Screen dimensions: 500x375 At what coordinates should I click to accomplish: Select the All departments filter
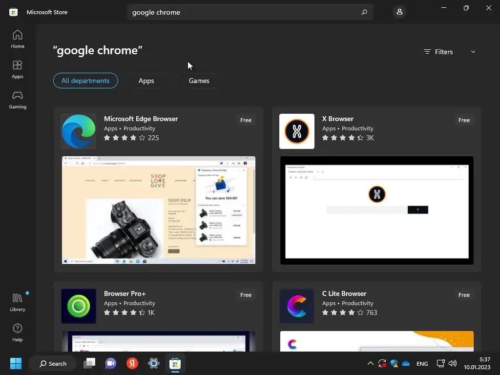[85, 81]
